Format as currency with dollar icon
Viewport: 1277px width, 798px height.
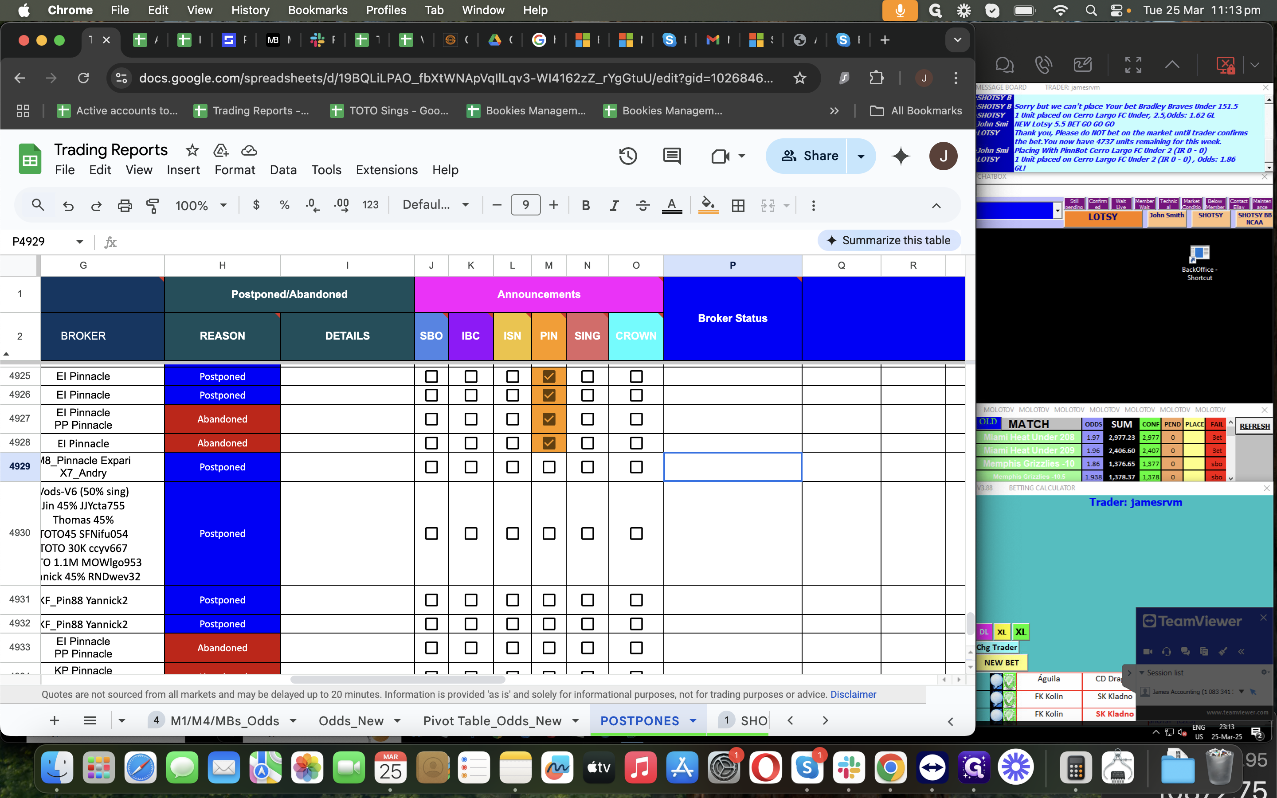[256, 205]
